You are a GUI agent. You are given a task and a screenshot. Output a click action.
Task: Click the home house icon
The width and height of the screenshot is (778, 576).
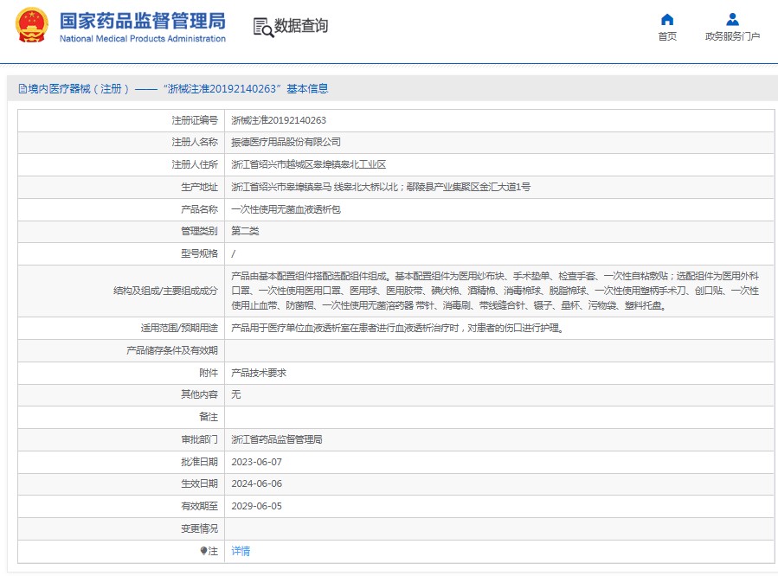pyautogui.click(x=666, y=20)
